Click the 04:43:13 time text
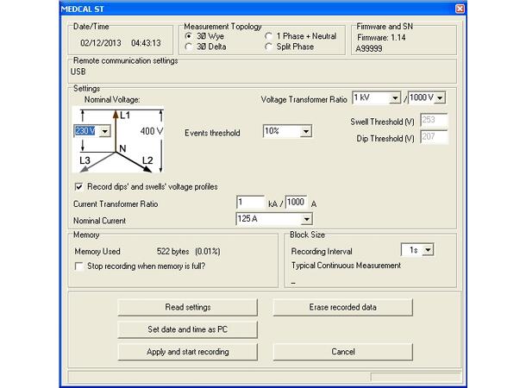The image size is (526, 388). click(146, 43)
